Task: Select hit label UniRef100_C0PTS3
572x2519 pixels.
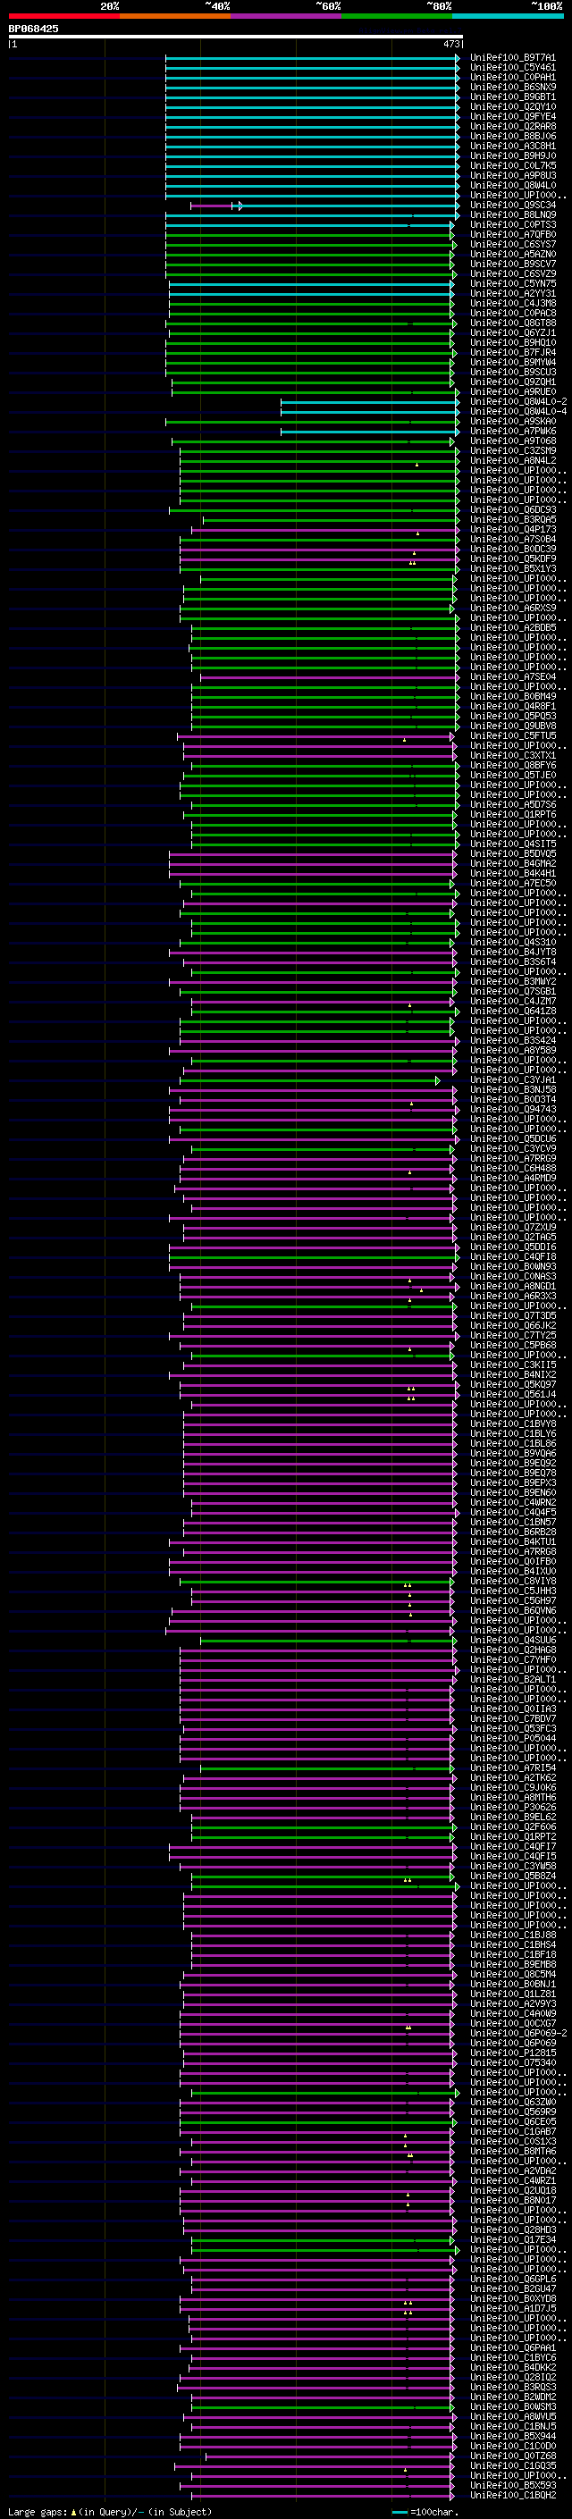Action: click(x=512, y=225)
